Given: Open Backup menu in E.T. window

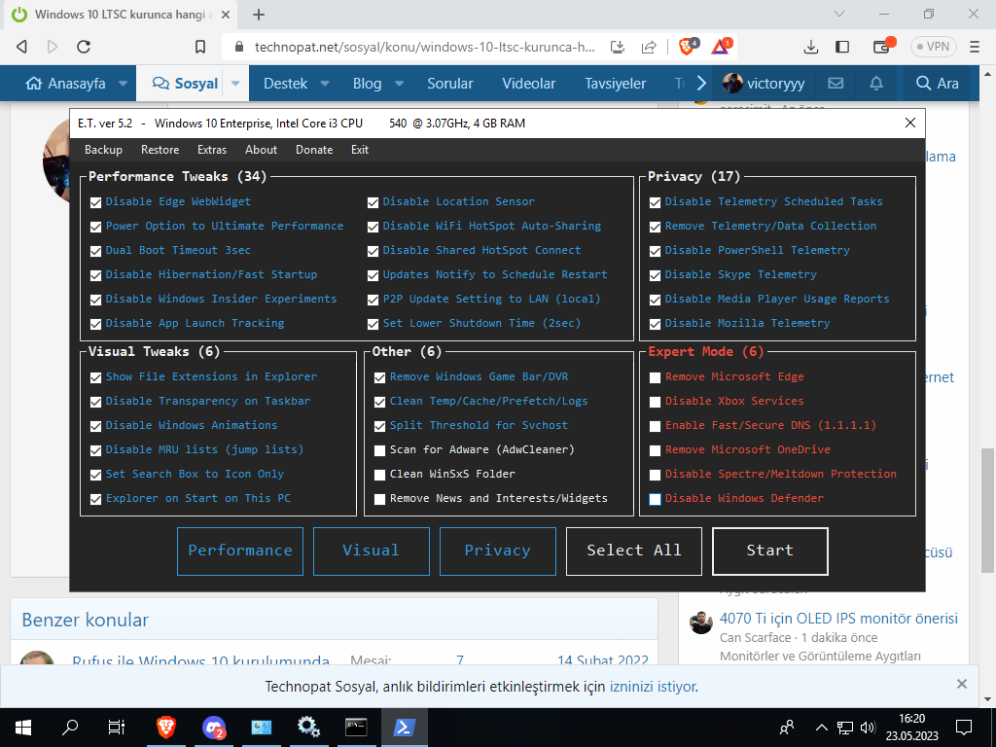Looking at the screenshot, I should tap(103, 150).
